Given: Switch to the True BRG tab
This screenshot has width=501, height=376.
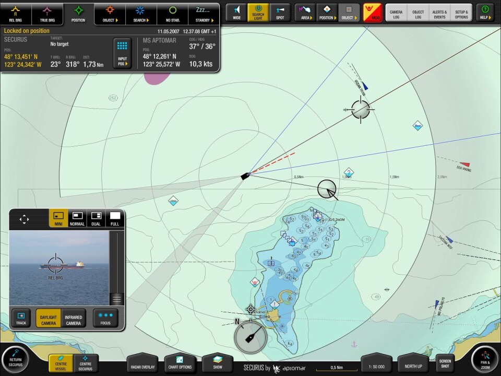Looking at the screenshot, I should [x=47, y=14].
